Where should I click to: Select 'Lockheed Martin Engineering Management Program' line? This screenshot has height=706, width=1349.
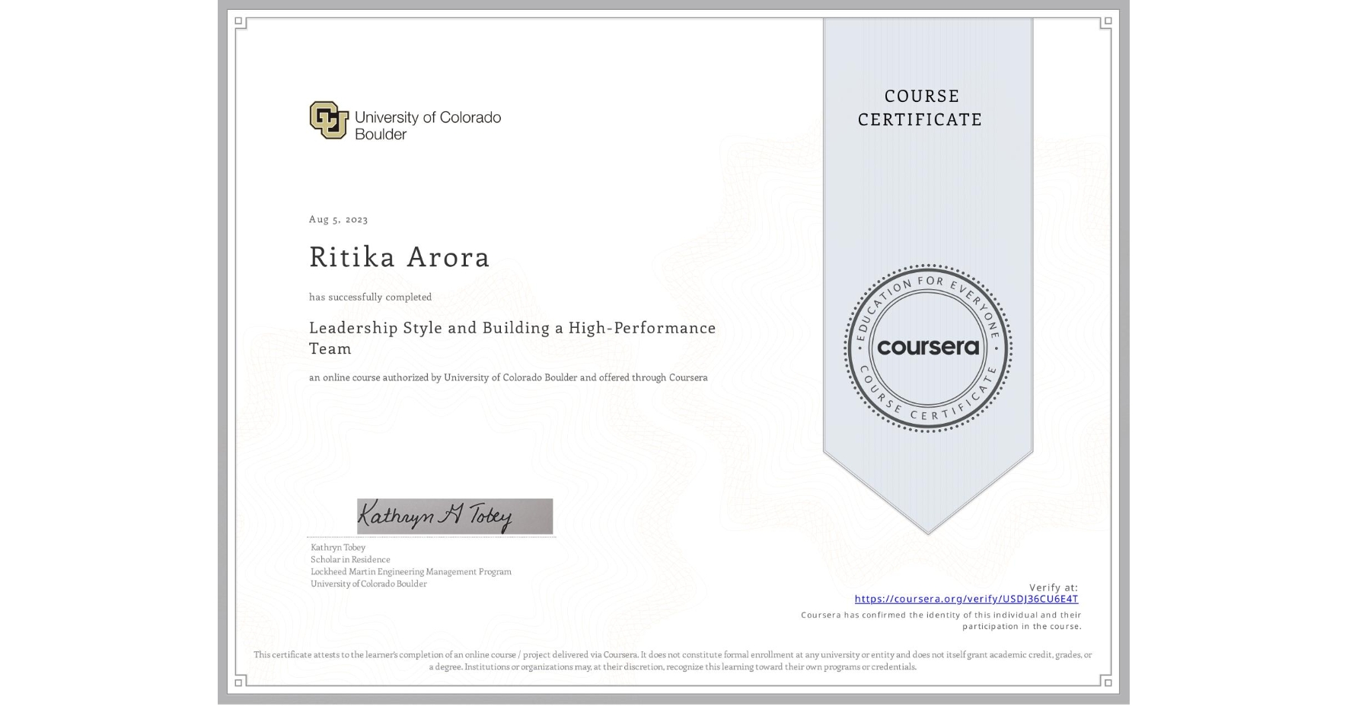pyautogui.click(x=411, y=571)
